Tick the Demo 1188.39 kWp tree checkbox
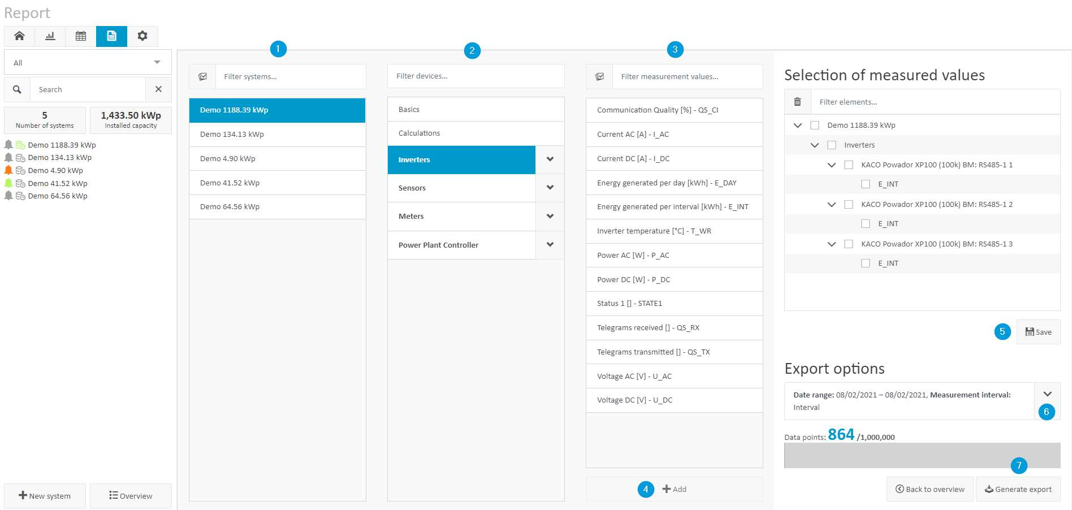 815,125
